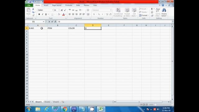Open Format as Table gallery

tap(127, 12)
